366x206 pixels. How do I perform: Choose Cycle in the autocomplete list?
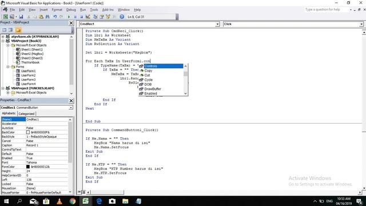click(161, 80)
